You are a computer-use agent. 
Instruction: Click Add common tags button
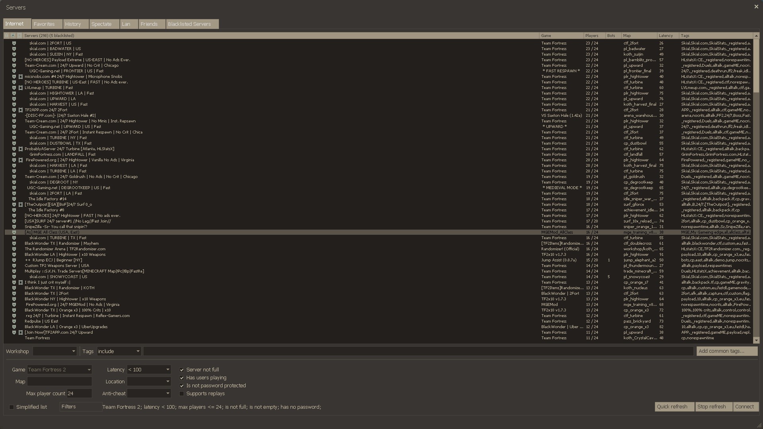coord(727,351)
